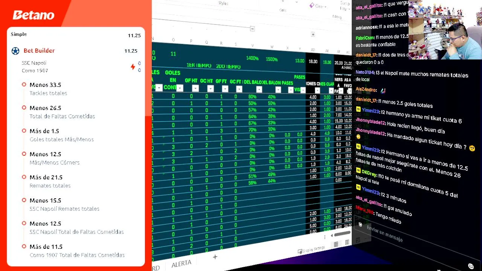The image size is (482, 271).
Task: Select the Simple bet type label
Action: tap(19, 34)
